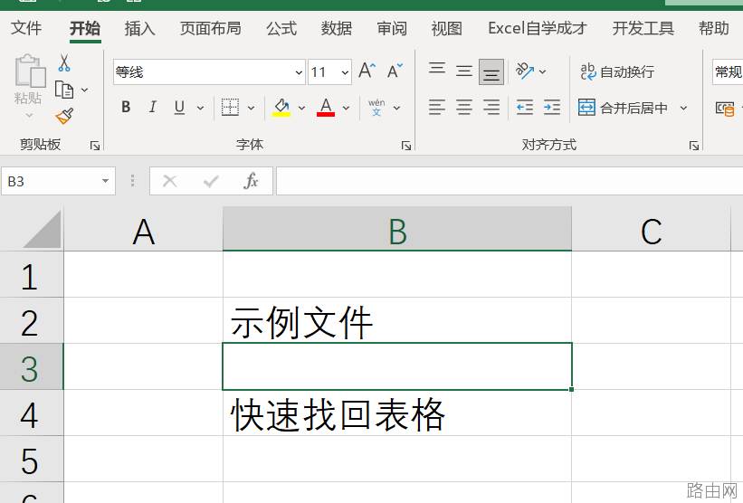This screenshot has width=743, height=503.
Task: Increase font size with large A
Action: tap(367, 71)
